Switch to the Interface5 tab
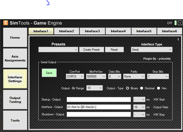Viewport: 183px width, 132px height. pyautogui.click(x=144, y=31)
